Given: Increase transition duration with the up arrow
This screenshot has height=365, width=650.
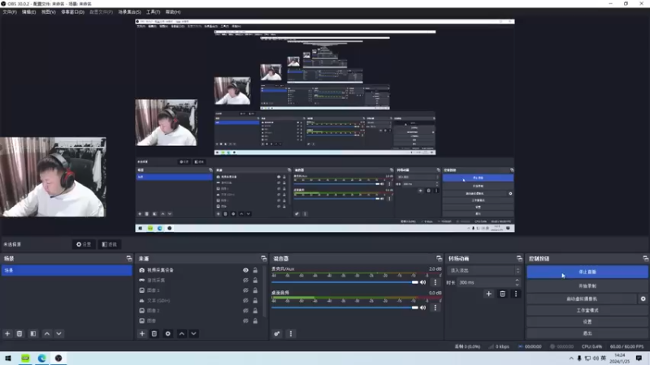Looking at the screenshot, I should coord(517,280).
